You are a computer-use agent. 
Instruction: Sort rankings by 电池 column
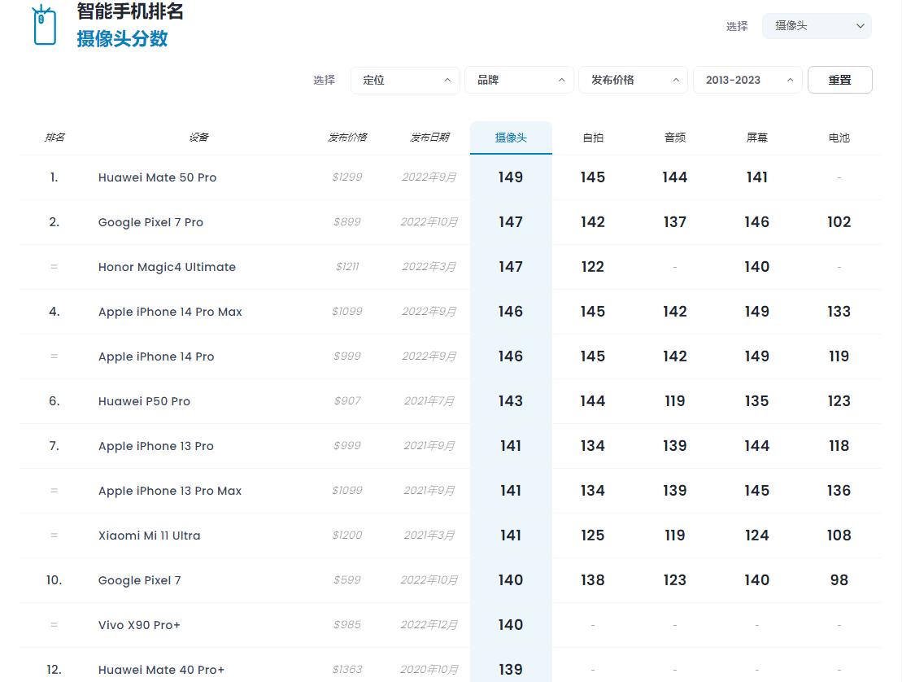(839, 137)
